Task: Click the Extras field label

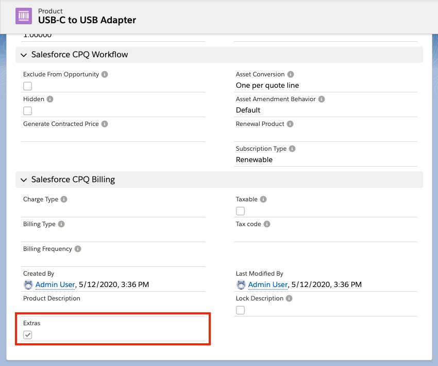Action: point(31,323)
